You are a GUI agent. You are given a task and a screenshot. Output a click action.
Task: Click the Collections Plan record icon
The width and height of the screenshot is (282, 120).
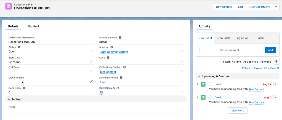9,7
